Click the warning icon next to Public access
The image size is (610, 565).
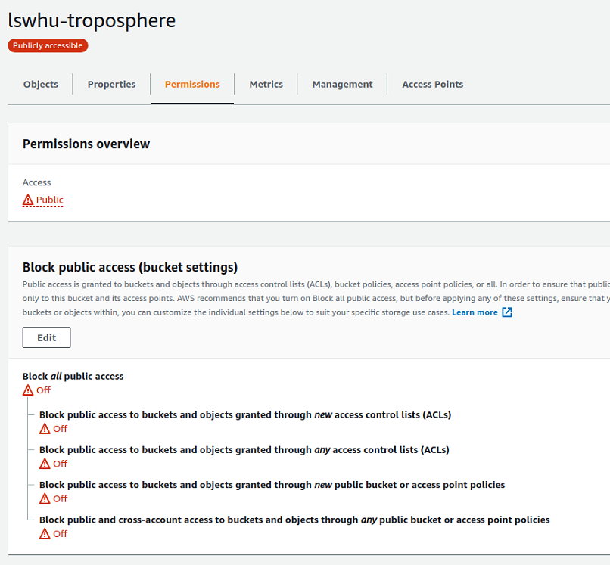[27, 200]
